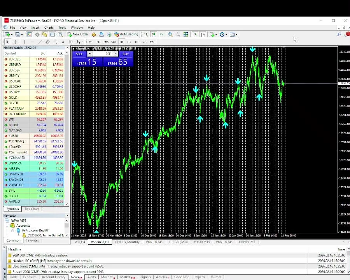Select the equidistant channel tool
This screenshot has height=280, width=350.
(x=47, y=42)
